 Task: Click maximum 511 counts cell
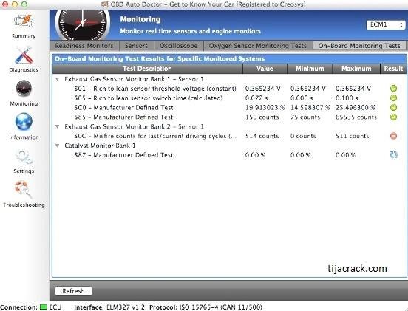352,136
